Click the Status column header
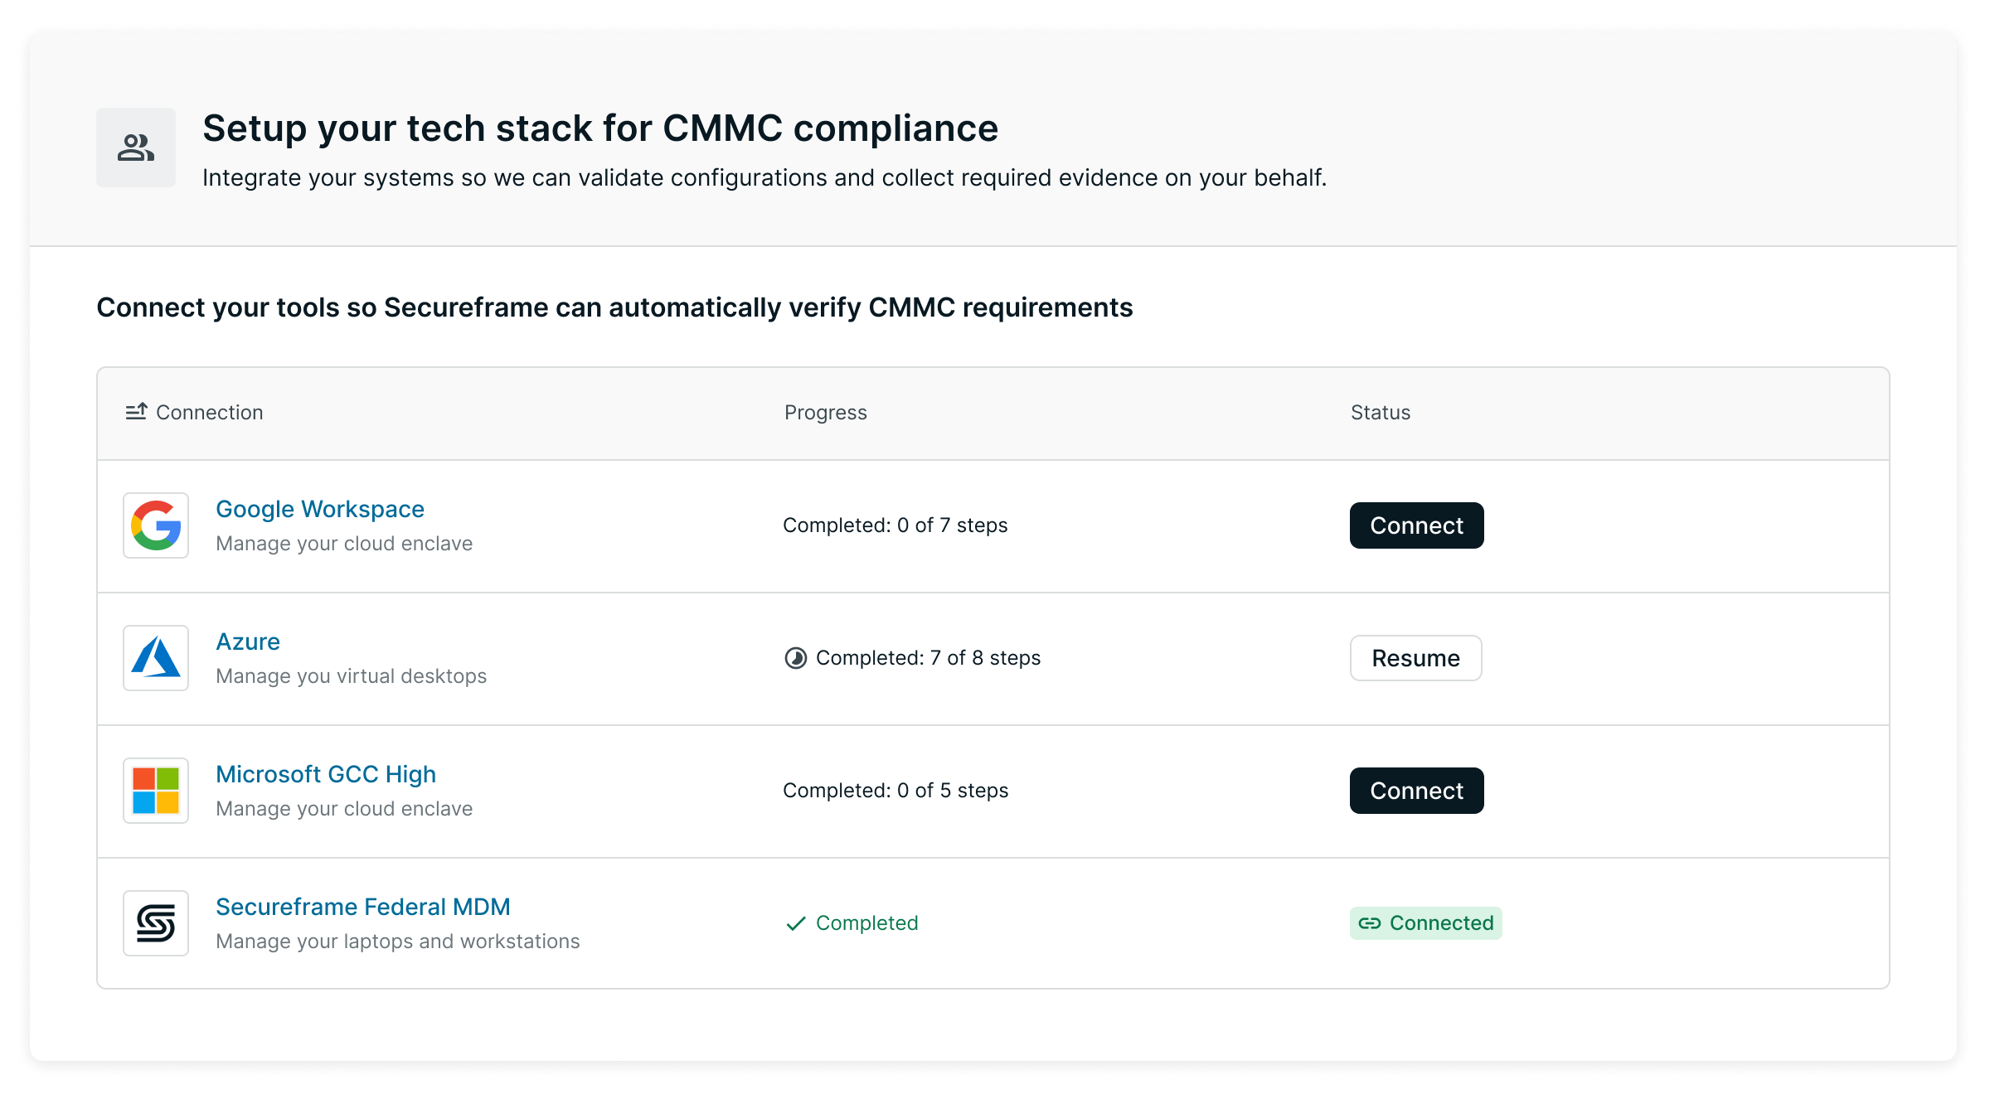Image resolution: width=1990 pixels, height=1094 pixels. [1381, 412]
